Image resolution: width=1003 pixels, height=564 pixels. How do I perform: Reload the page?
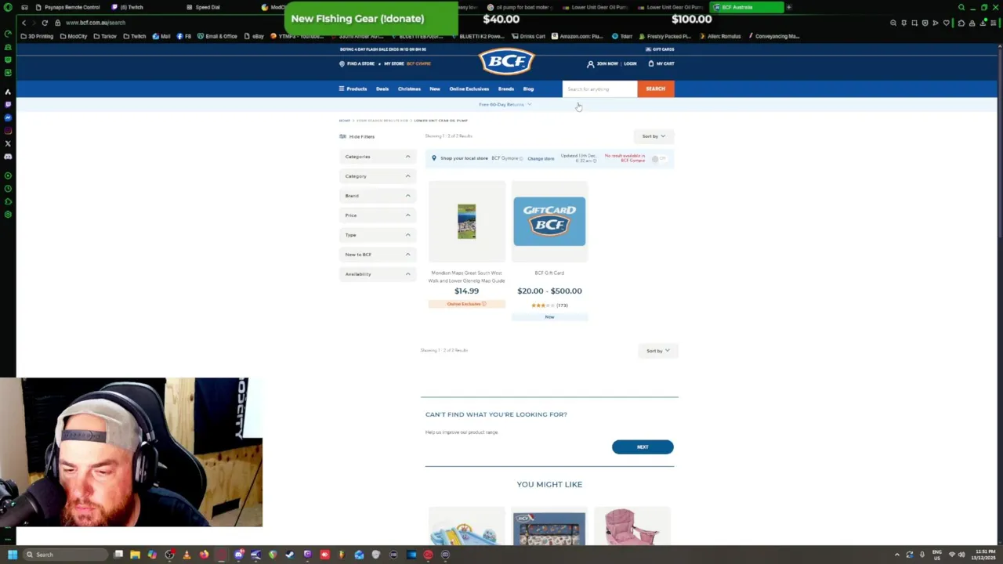click(45, 23)
